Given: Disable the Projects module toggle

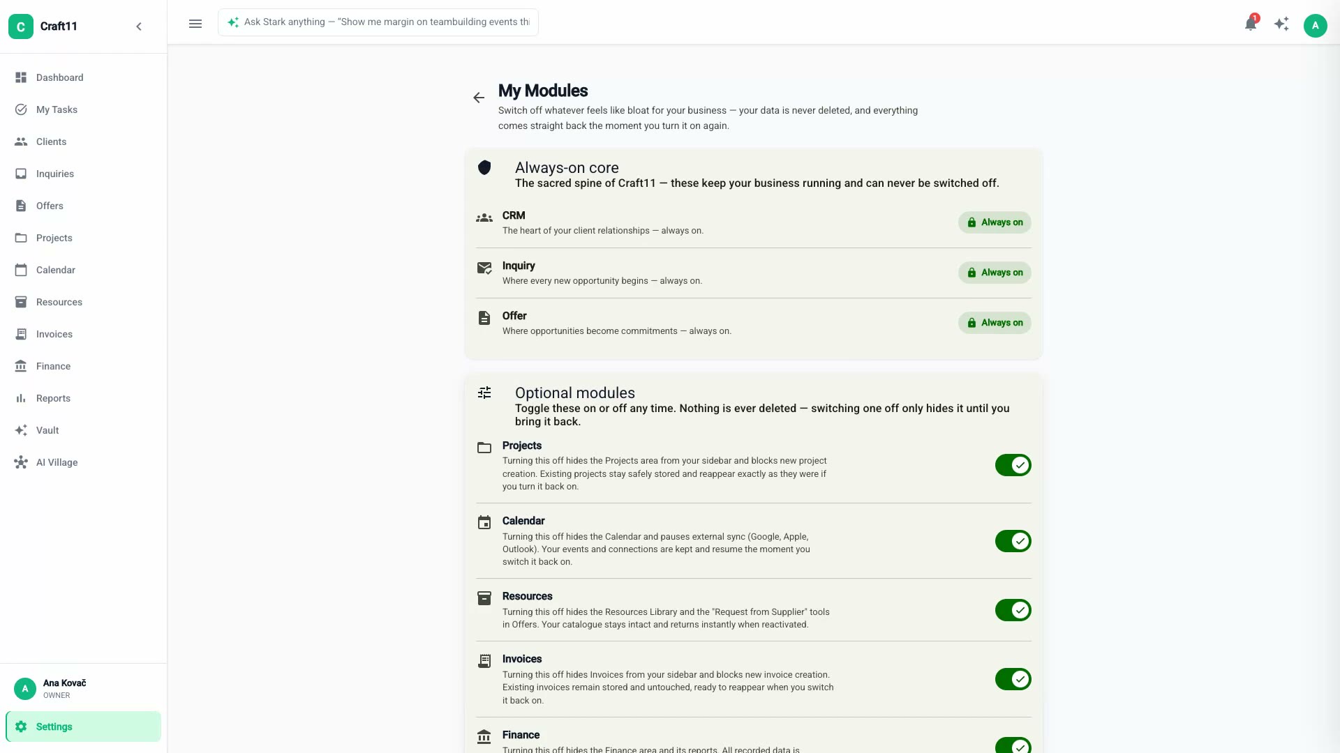Looking at the screenshot, I should pos(1013,465).
